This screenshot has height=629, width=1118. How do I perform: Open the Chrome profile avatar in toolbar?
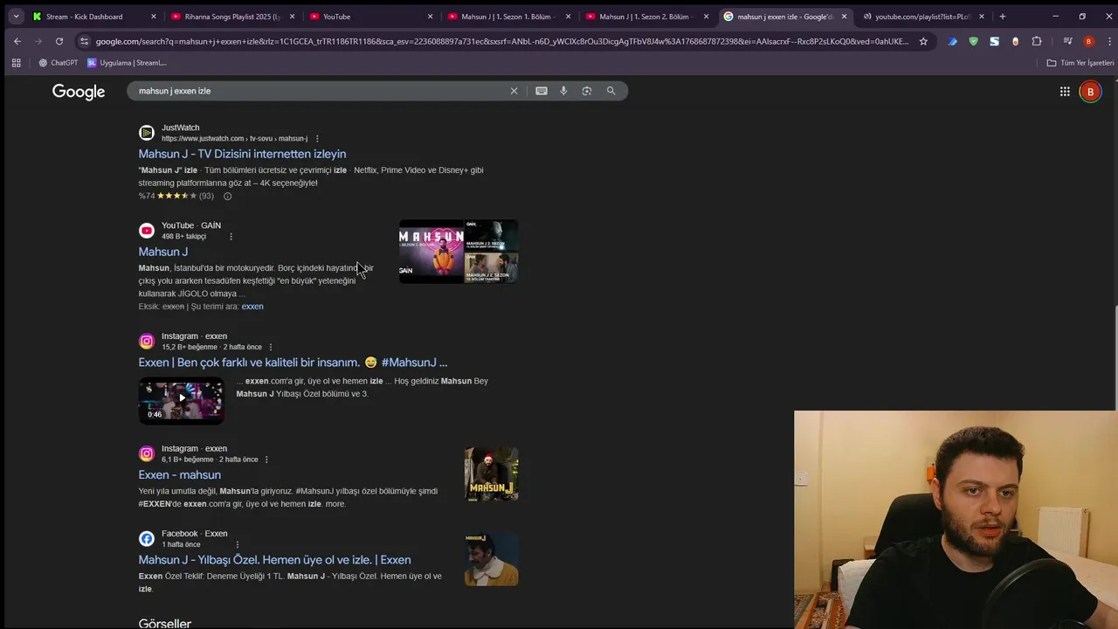point(1088,41)
